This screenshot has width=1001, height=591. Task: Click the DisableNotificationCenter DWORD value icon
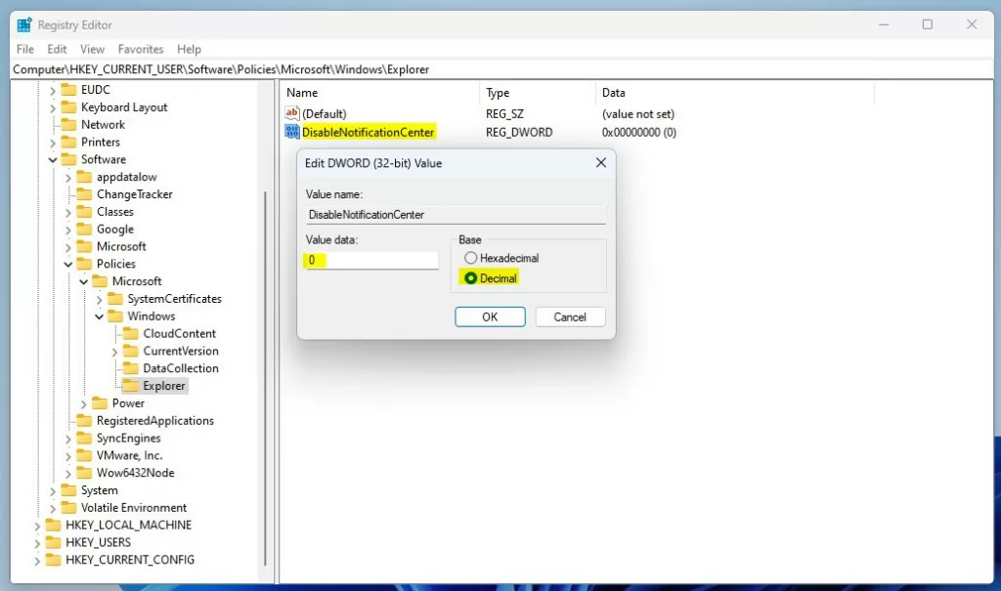point(291,132)
